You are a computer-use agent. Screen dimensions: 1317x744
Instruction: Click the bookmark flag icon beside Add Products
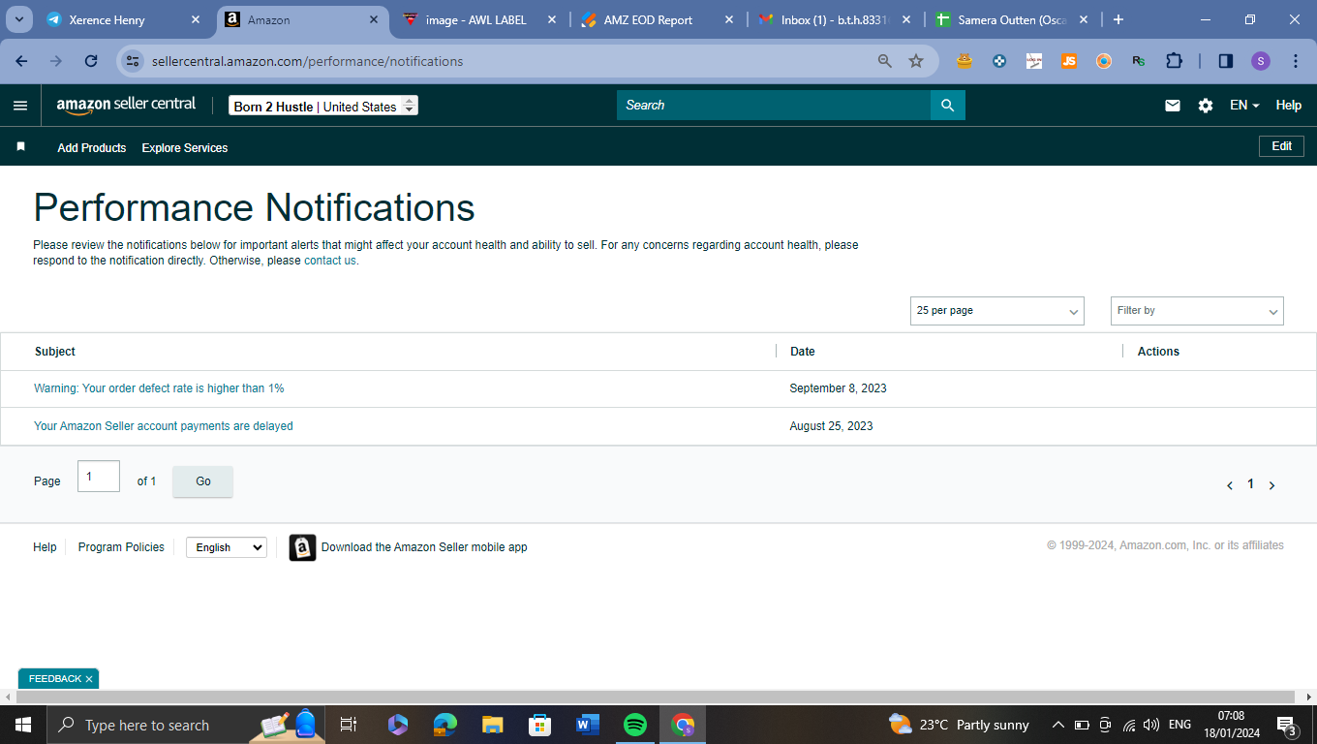(x=20, y=147)
